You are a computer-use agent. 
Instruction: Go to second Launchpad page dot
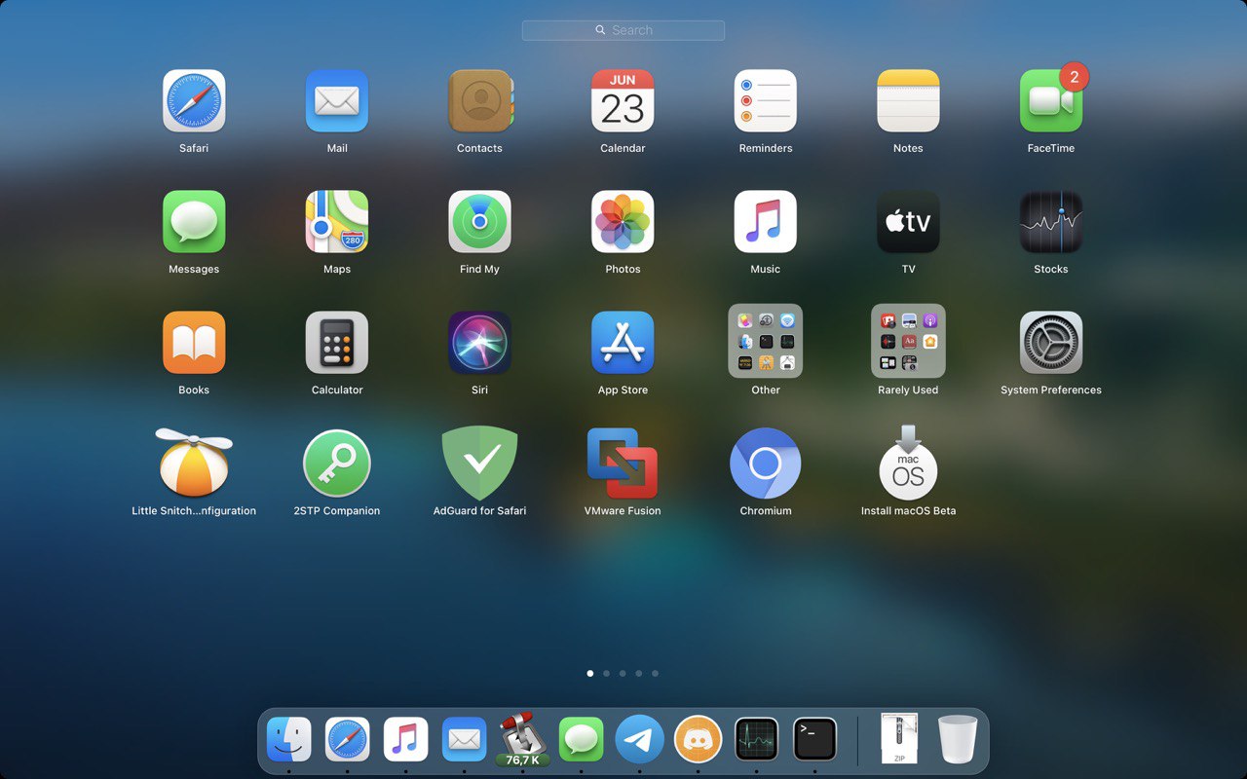[x=606, y=673]
